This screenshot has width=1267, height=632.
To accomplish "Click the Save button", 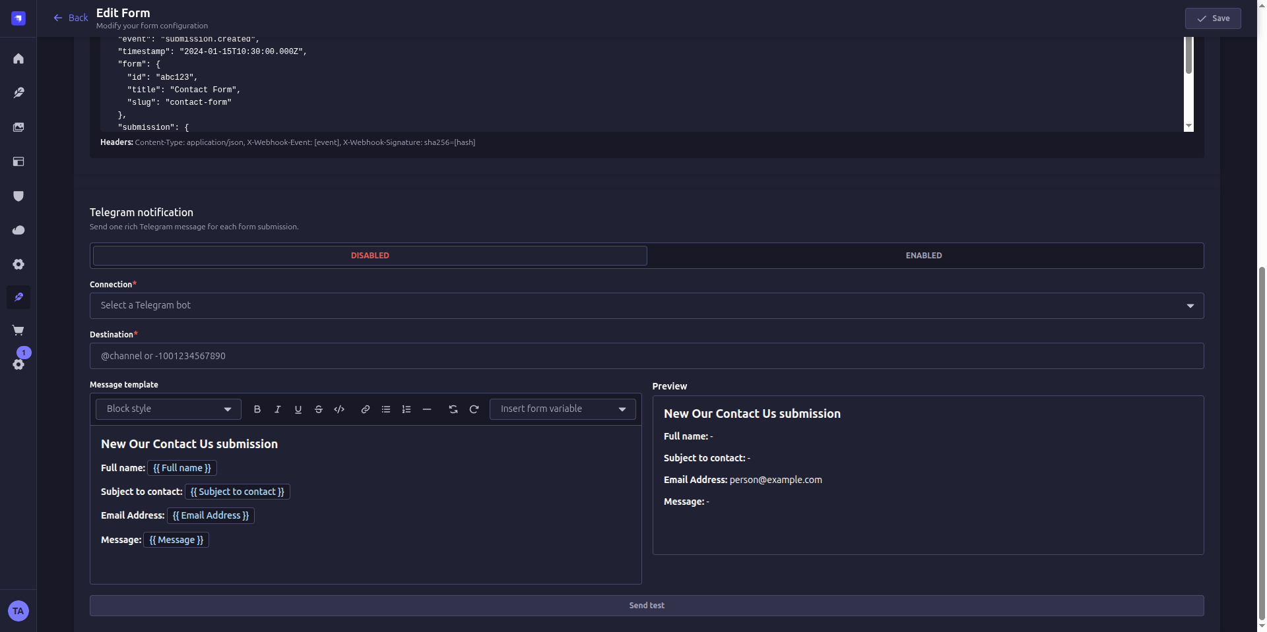I will click(1213, 18).
